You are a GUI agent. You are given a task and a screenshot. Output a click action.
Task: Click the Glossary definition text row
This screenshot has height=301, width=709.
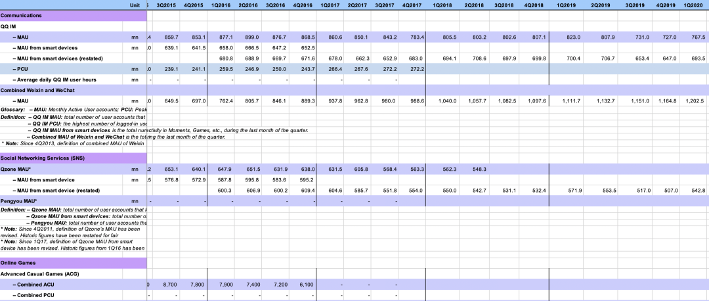click(x=74, y=110)
